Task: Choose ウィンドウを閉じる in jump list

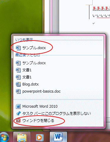Action: coord(35,121)
